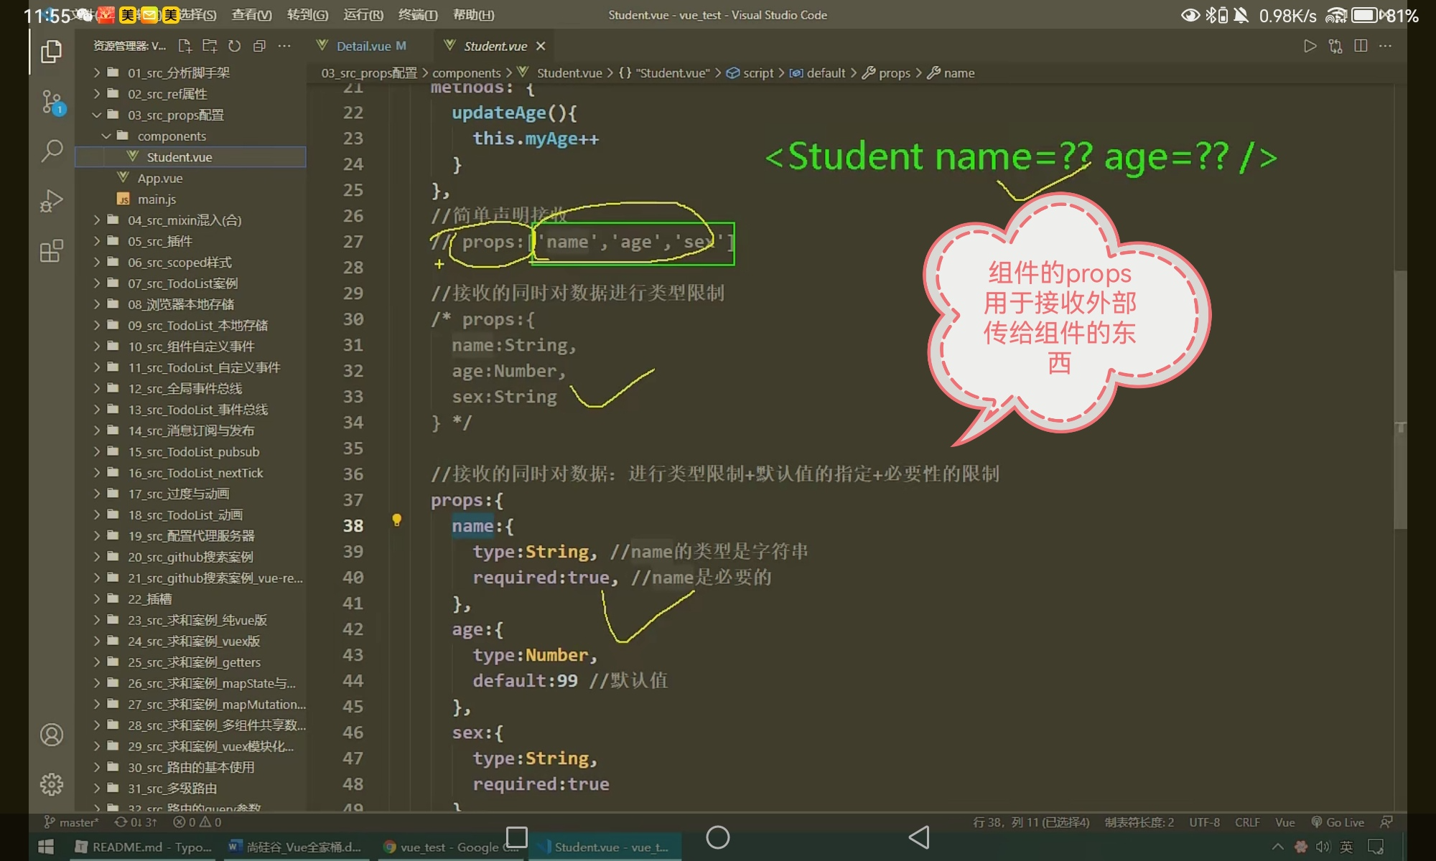Open the Extensions view icon
Screen dimensions: 1436x861
point(52,251)
